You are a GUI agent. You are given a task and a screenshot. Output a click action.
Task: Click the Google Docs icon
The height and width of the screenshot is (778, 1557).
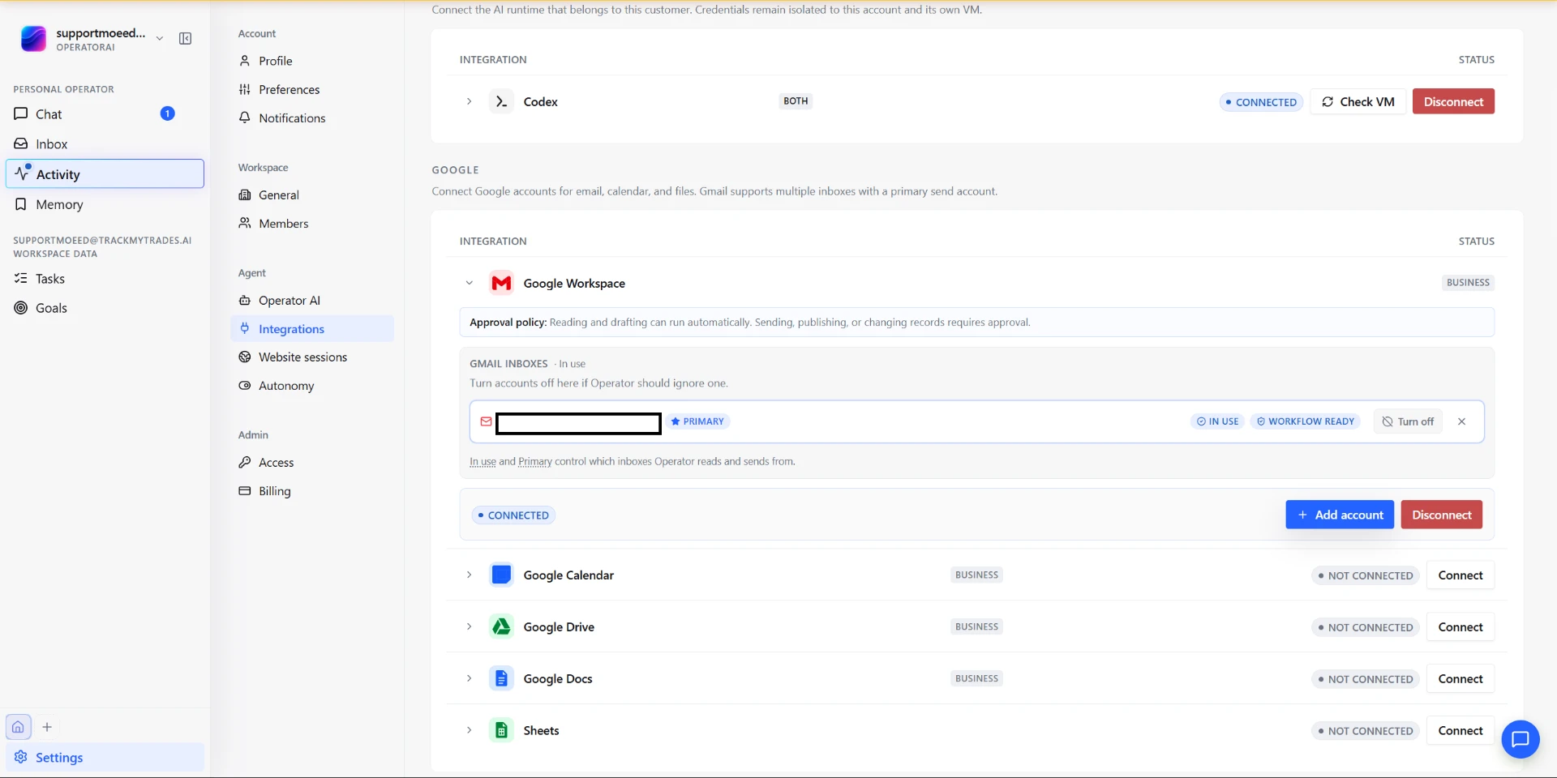pos(501,678)
